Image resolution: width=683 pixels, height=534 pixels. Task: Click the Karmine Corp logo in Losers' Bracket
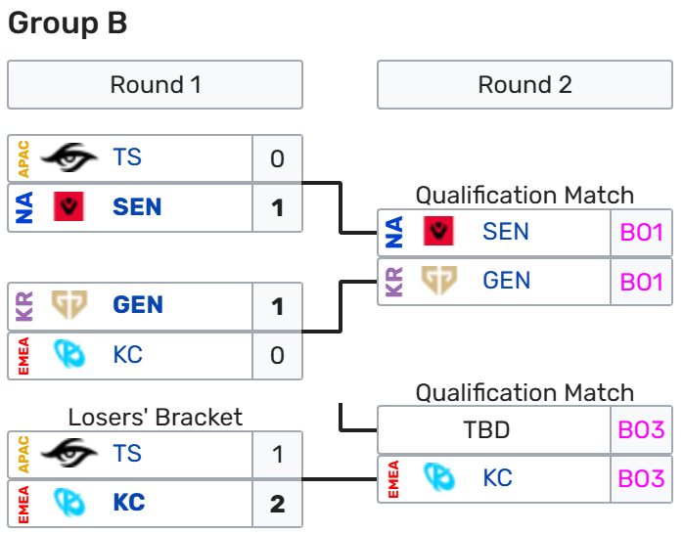[x=68, y=503]
